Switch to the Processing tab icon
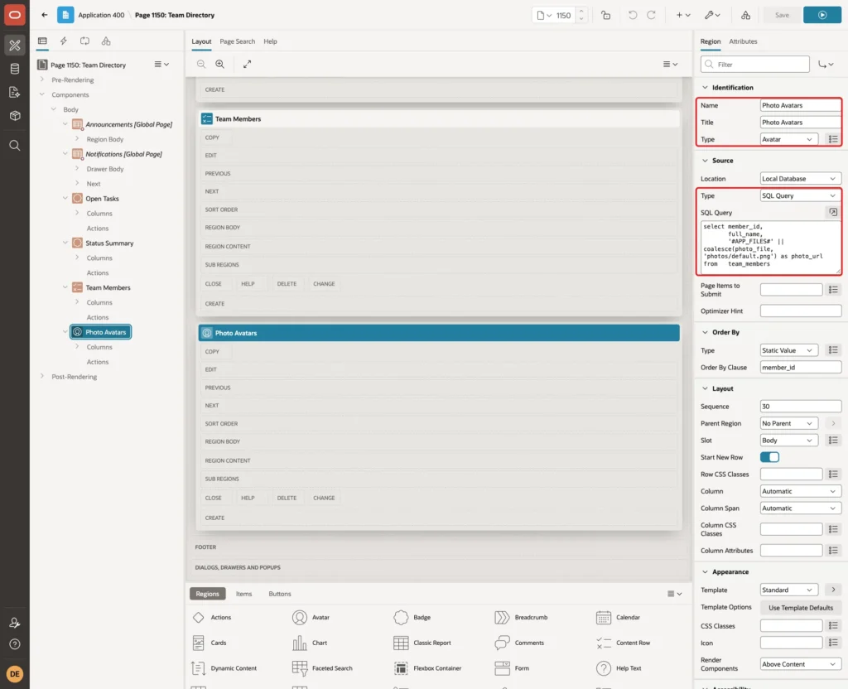Image resolution: width=848 pixels, height=689 pixels. (x=85, y=41)
